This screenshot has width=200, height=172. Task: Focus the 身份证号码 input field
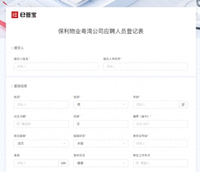pyautogui.click(x=160, y=143)
